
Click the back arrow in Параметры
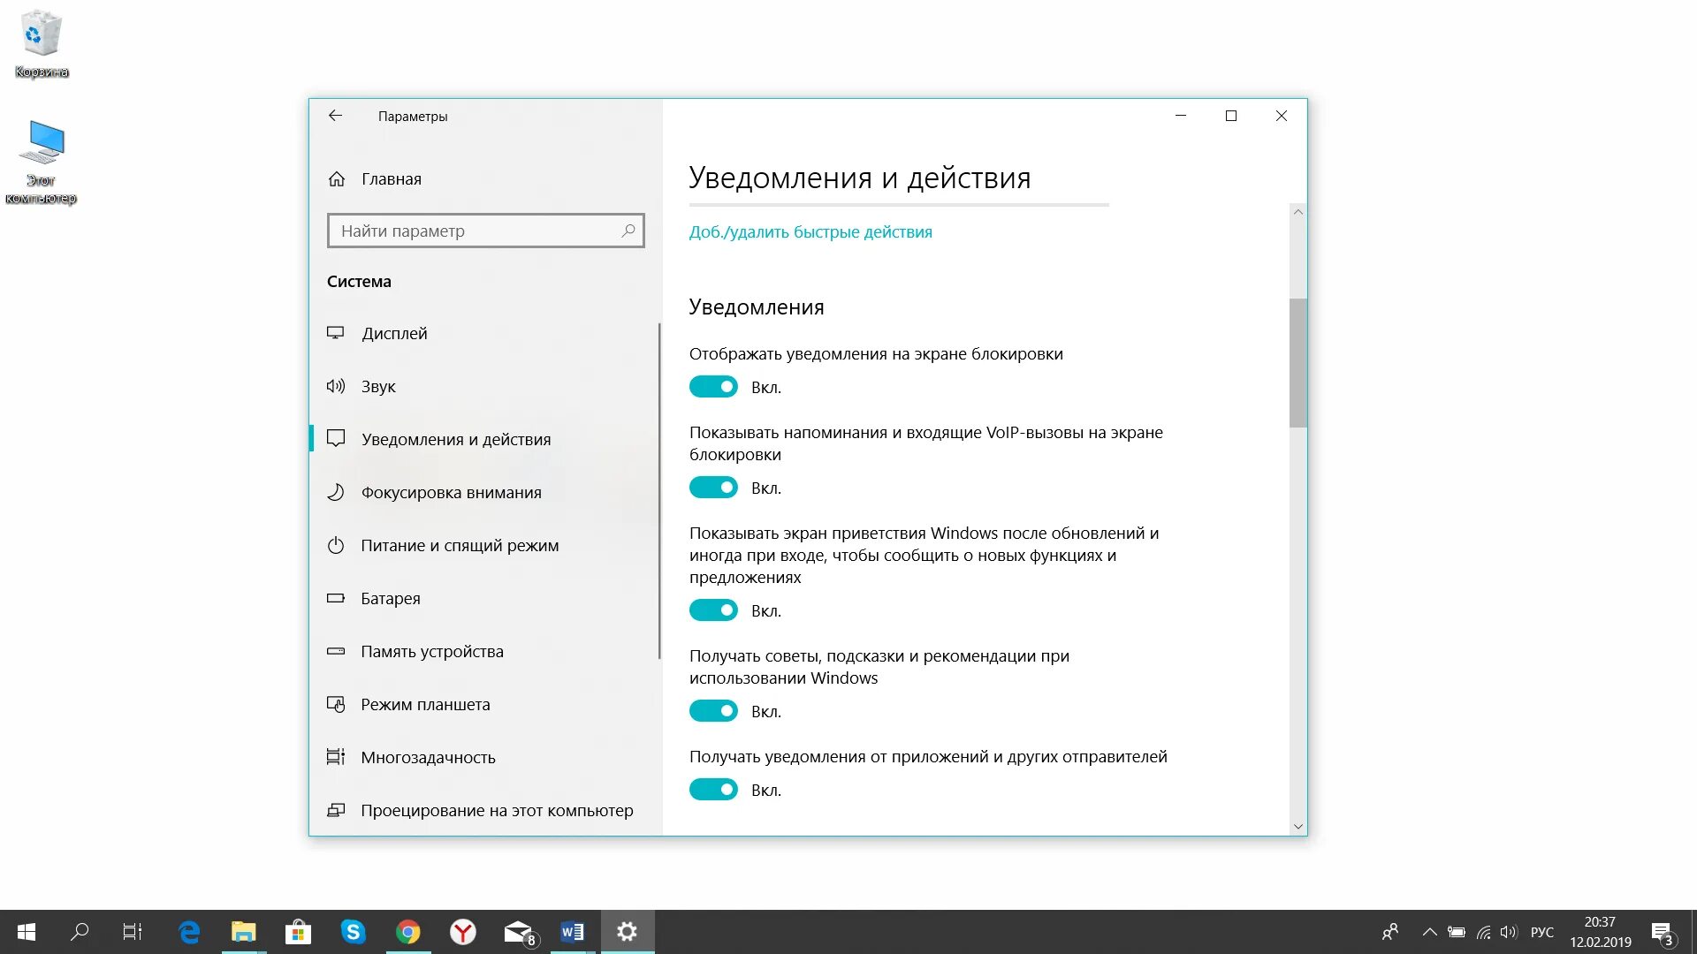pos(335,116)
